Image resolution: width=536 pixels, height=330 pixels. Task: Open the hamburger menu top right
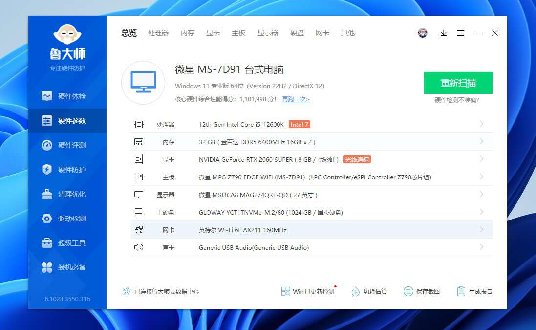pos(461,33)
